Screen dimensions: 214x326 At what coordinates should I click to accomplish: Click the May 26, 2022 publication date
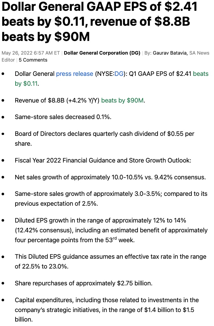(31, 53)
